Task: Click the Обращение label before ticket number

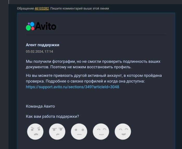Action: (25, 9)
